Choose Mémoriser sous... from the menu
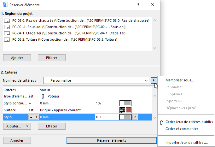Screen dimensions: 215x147 coord(180,80)
